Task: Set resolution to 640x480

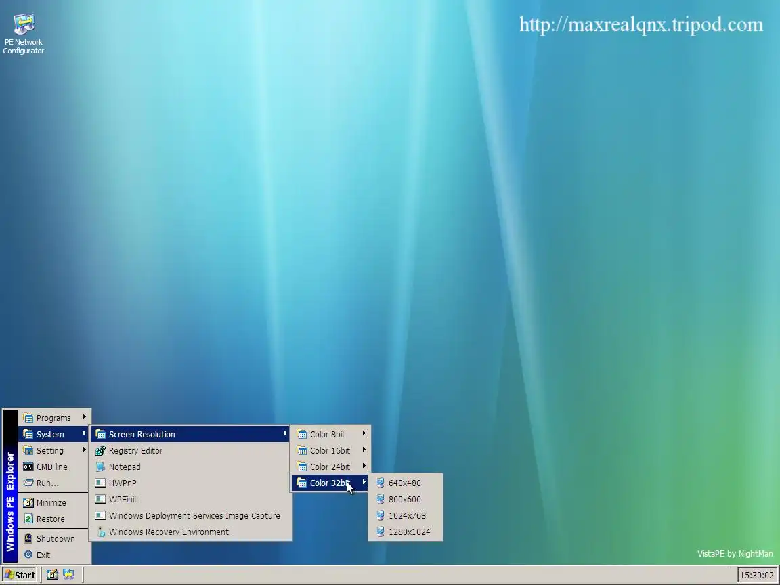Action: point(405,483)
